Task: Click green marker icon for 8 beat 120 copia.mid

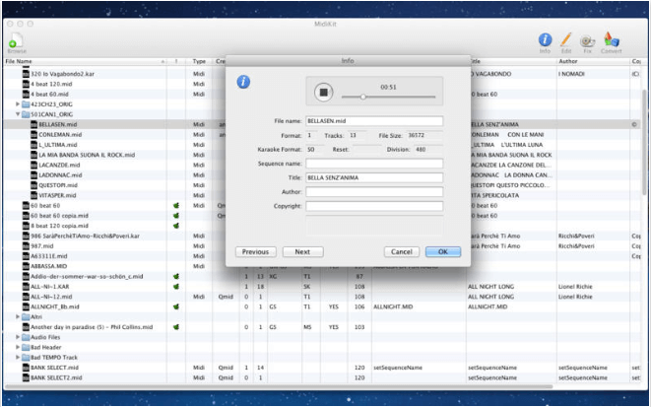Action: (x=176, y=226)
